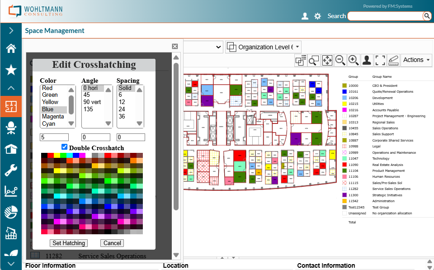Click the Cancel button

point(112,243)
